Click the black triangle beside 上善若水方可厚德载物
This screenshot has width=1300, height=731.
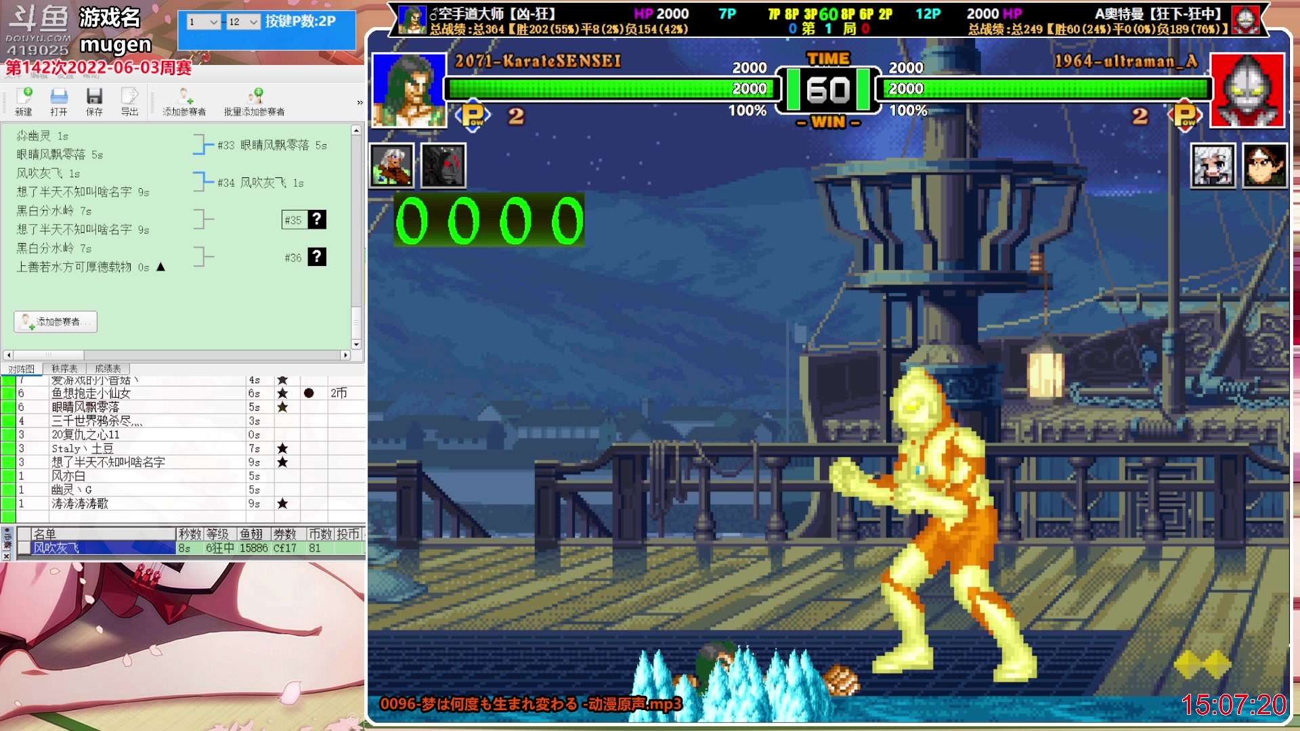coord(160,267)
